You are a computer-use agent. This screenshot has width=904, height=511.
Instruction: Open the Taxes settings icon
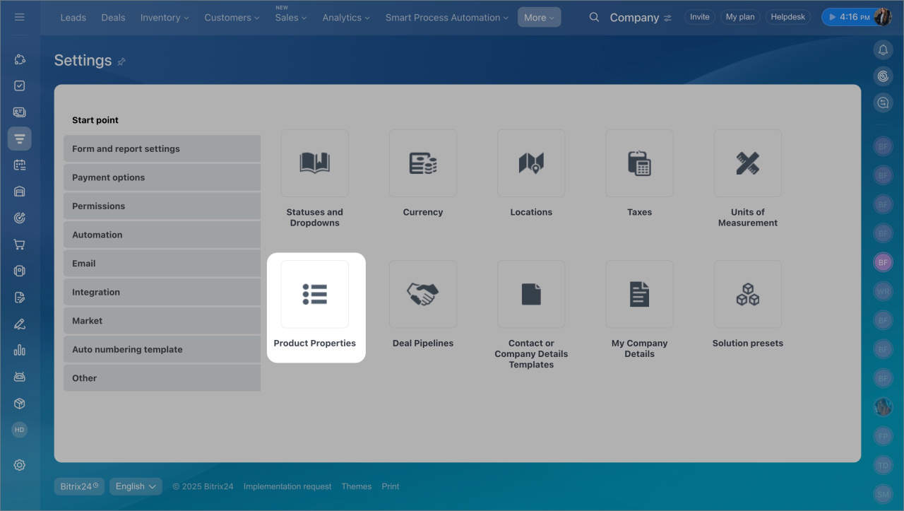click(639, 163)
